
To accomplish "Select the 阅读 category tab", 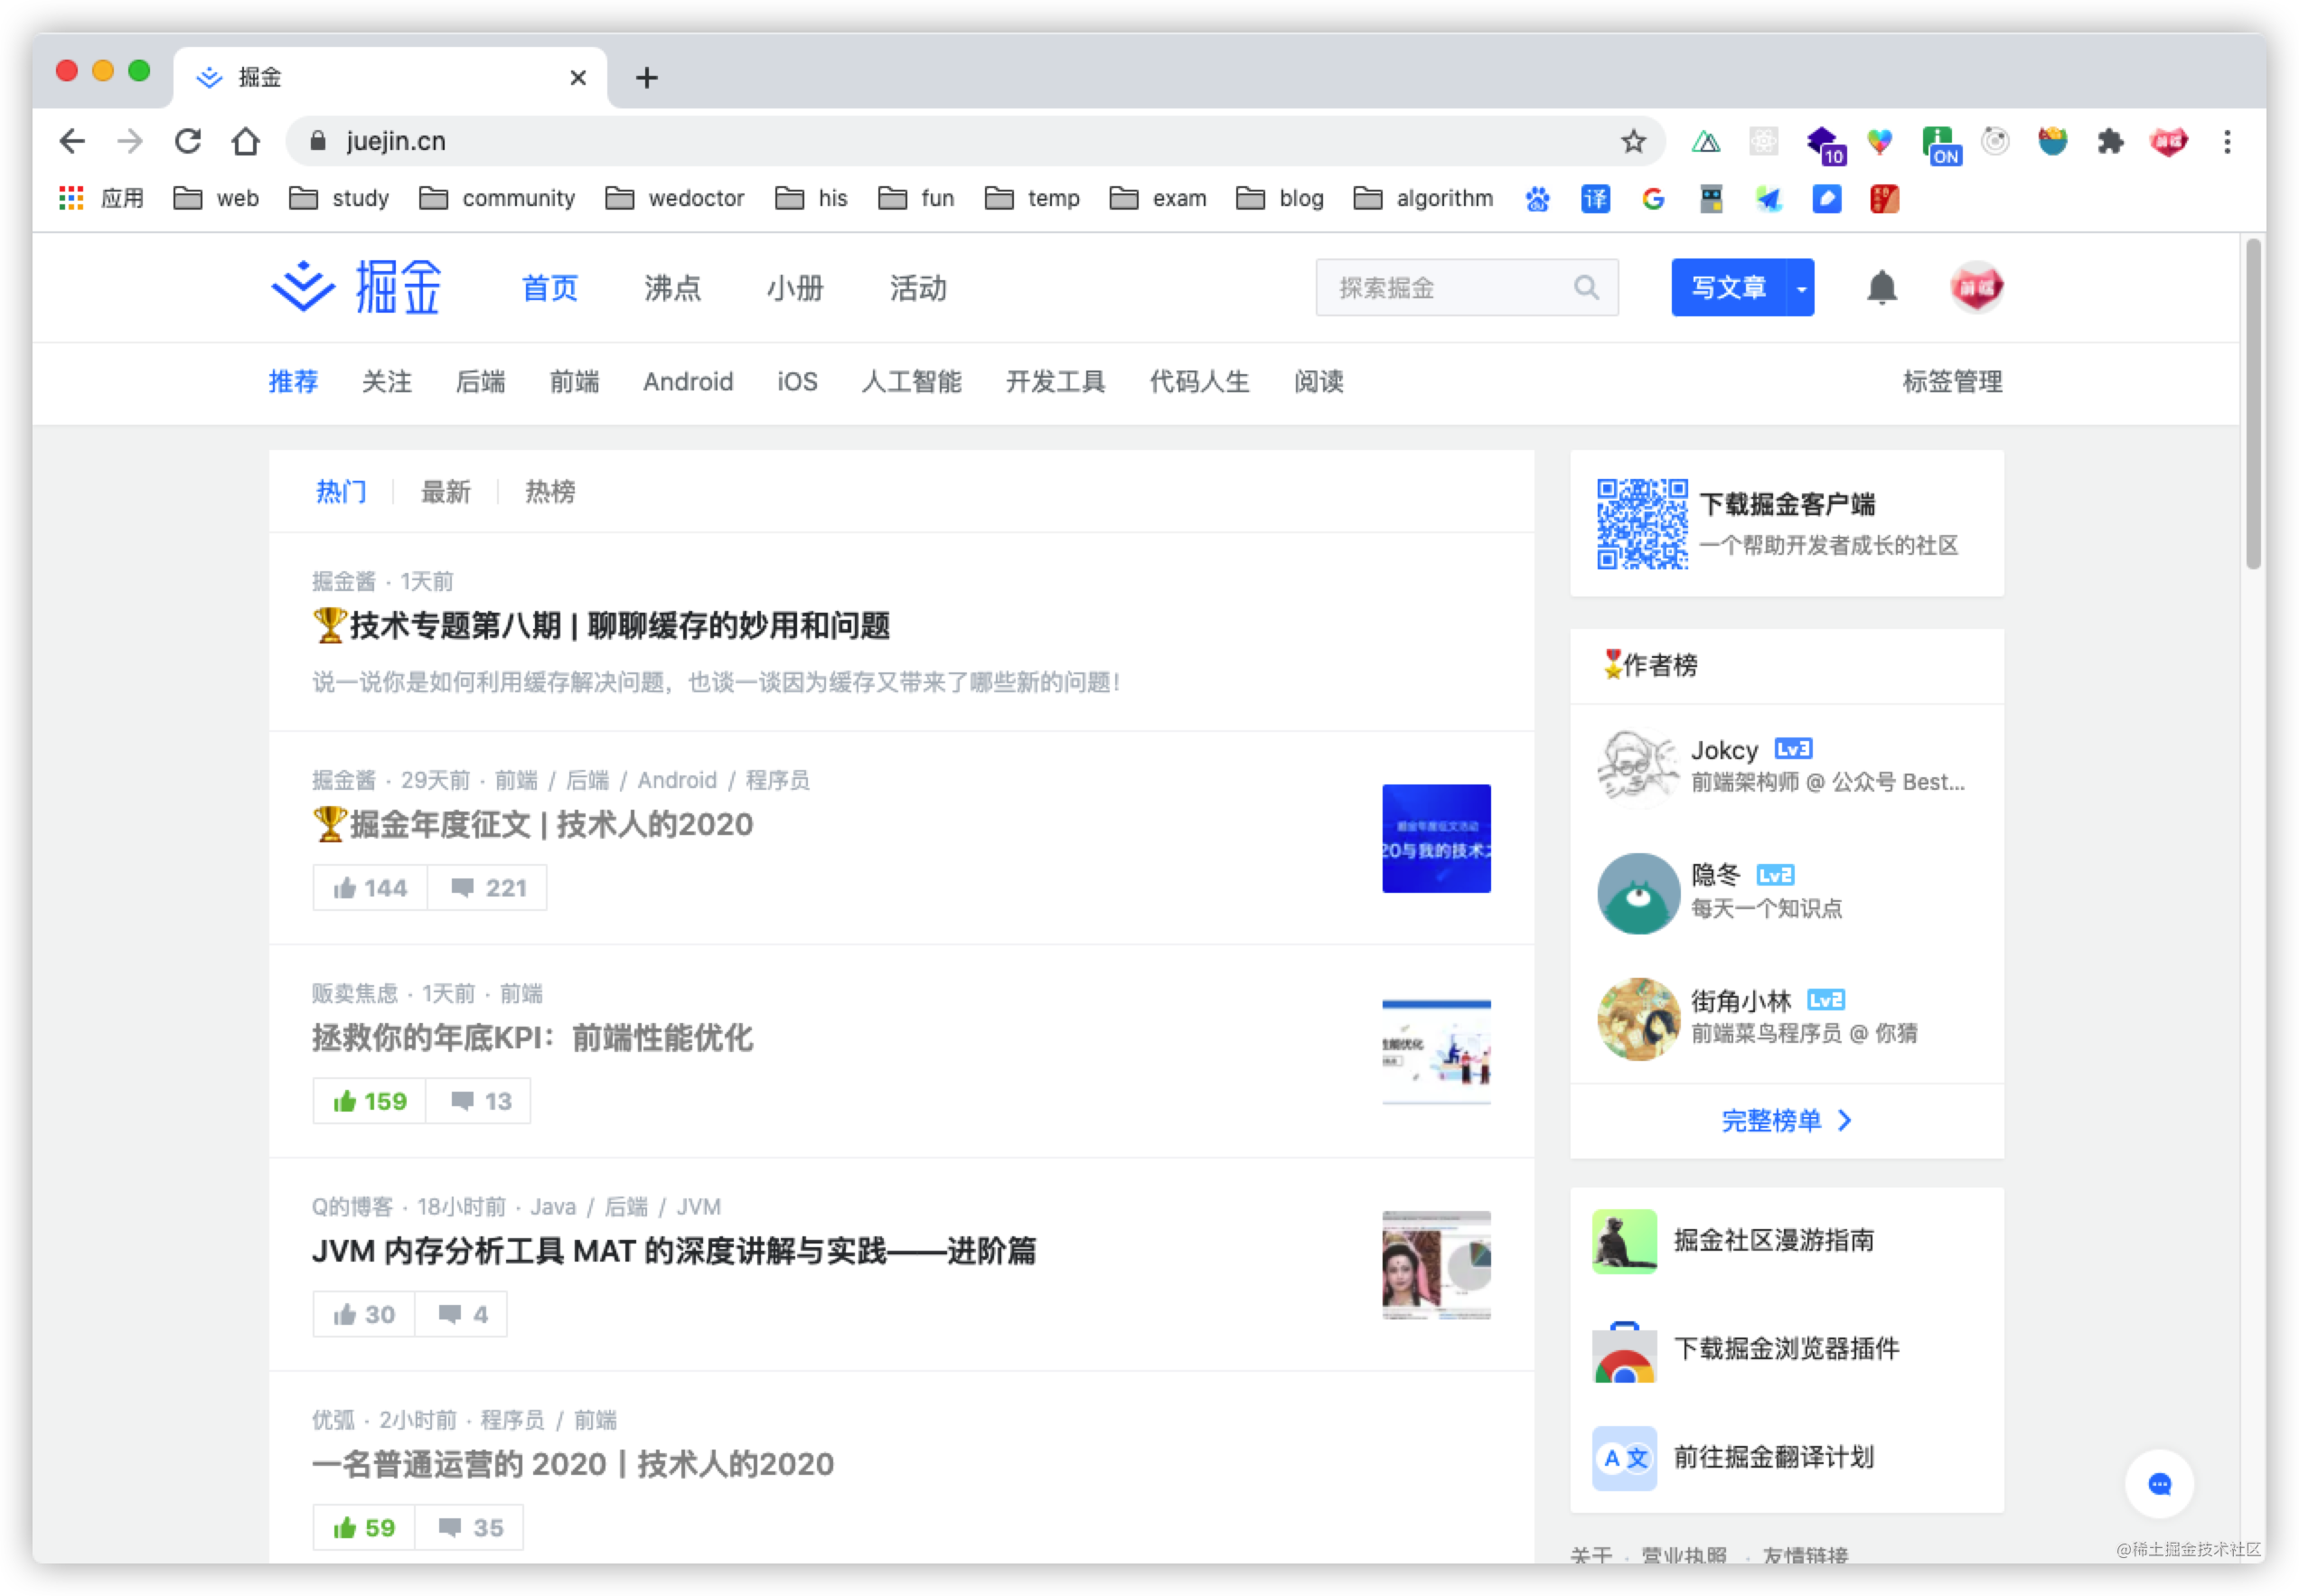I will pos(1318,381).
